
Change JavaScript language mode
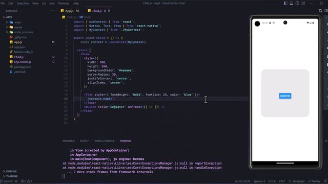click(297, 181)
